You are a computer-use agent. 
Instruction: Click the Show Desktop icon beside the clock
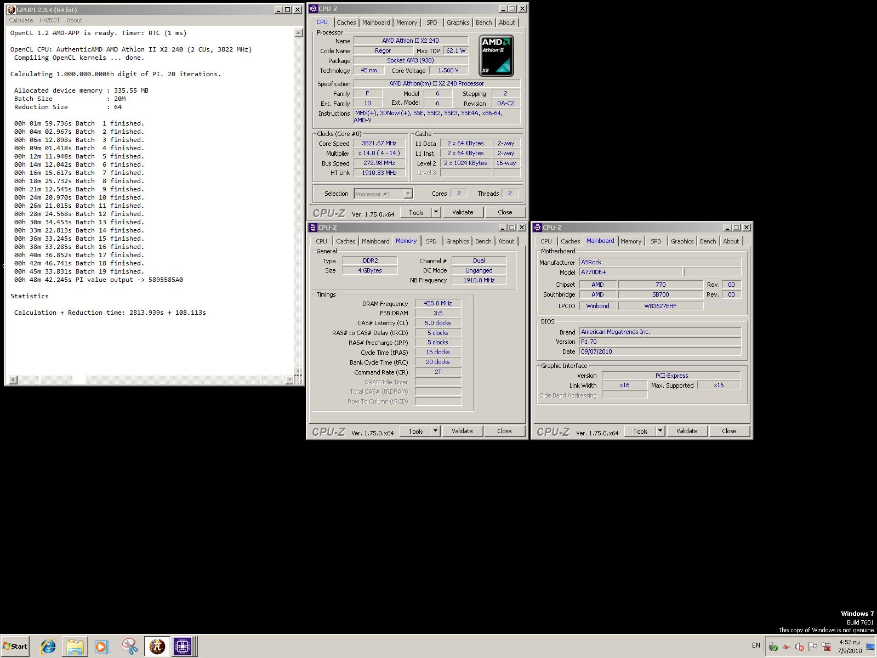870,646
